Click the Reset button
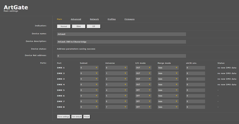Screen dimensions: 239x124 [x=87, y=117]
